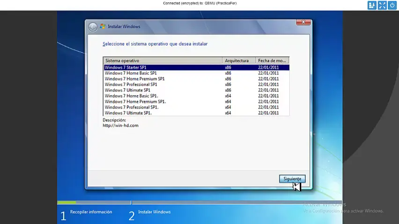The image size is (399, 224).
Task: Click the 22/01/2011 date in Starter row
Action: click(x=268, y=68)
